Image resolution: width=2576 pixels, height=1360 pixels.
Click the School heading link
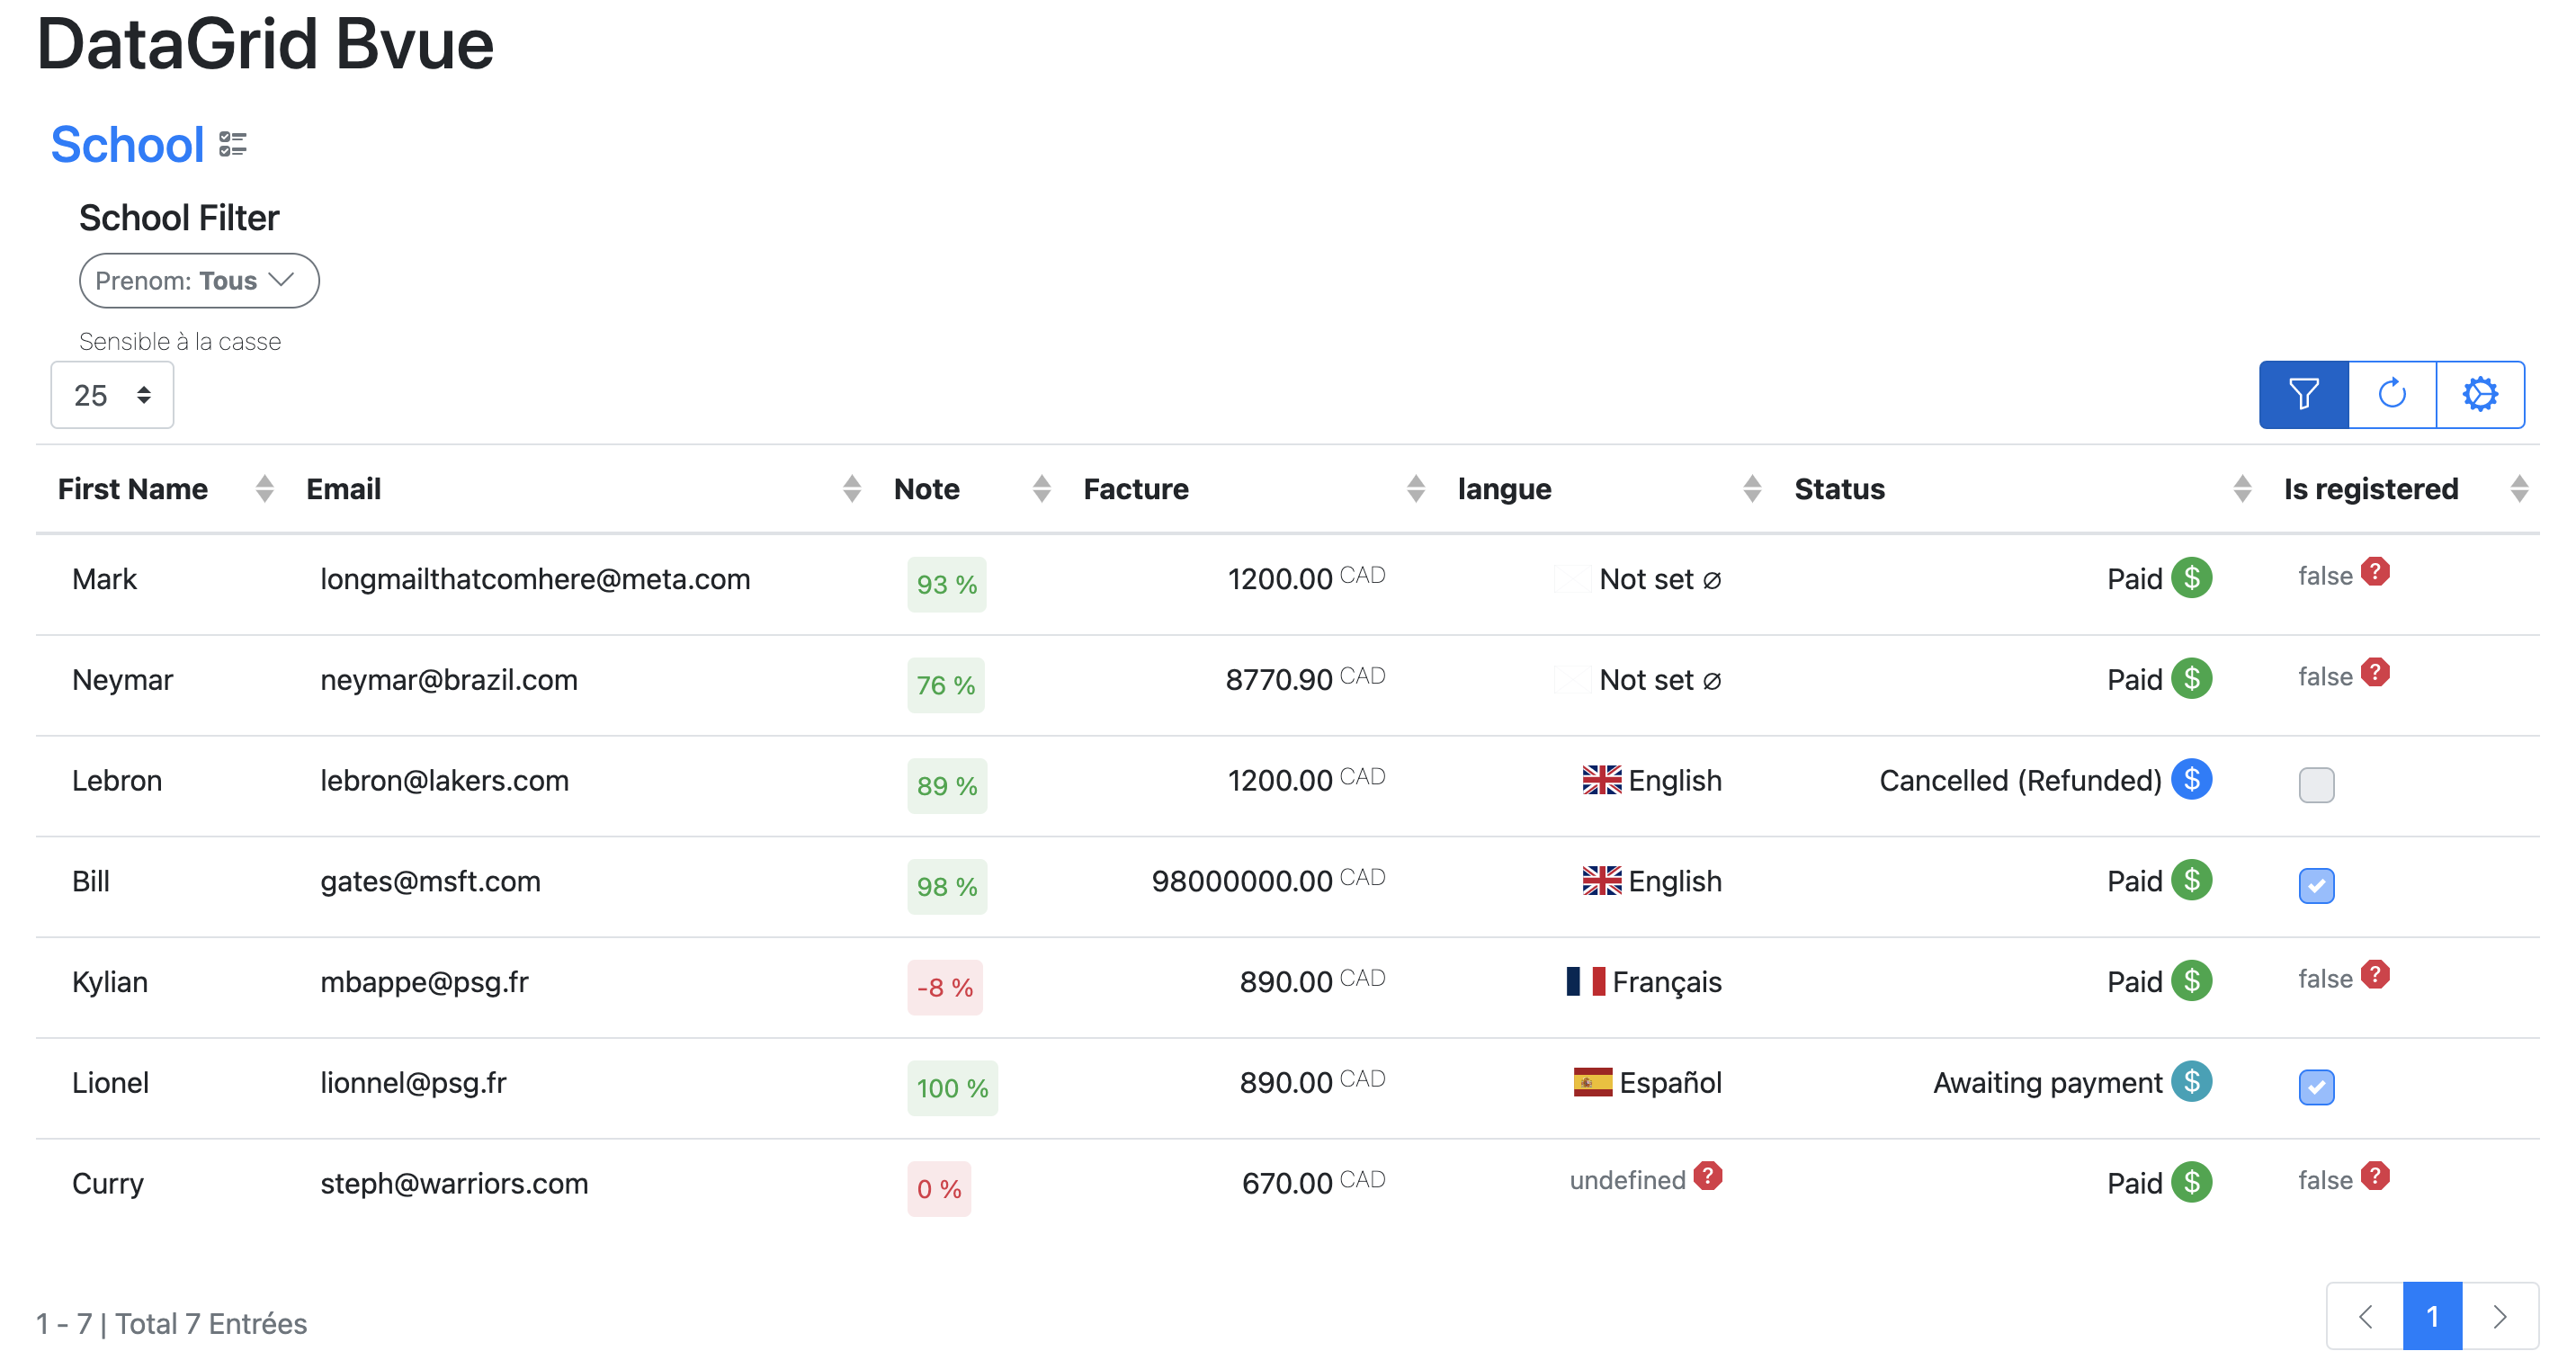tap(127, 145)
